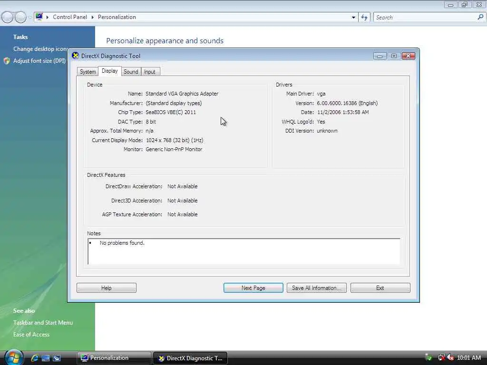
Task: Close the DirectX Diagnostic Tool window
Action: [409, 56]
